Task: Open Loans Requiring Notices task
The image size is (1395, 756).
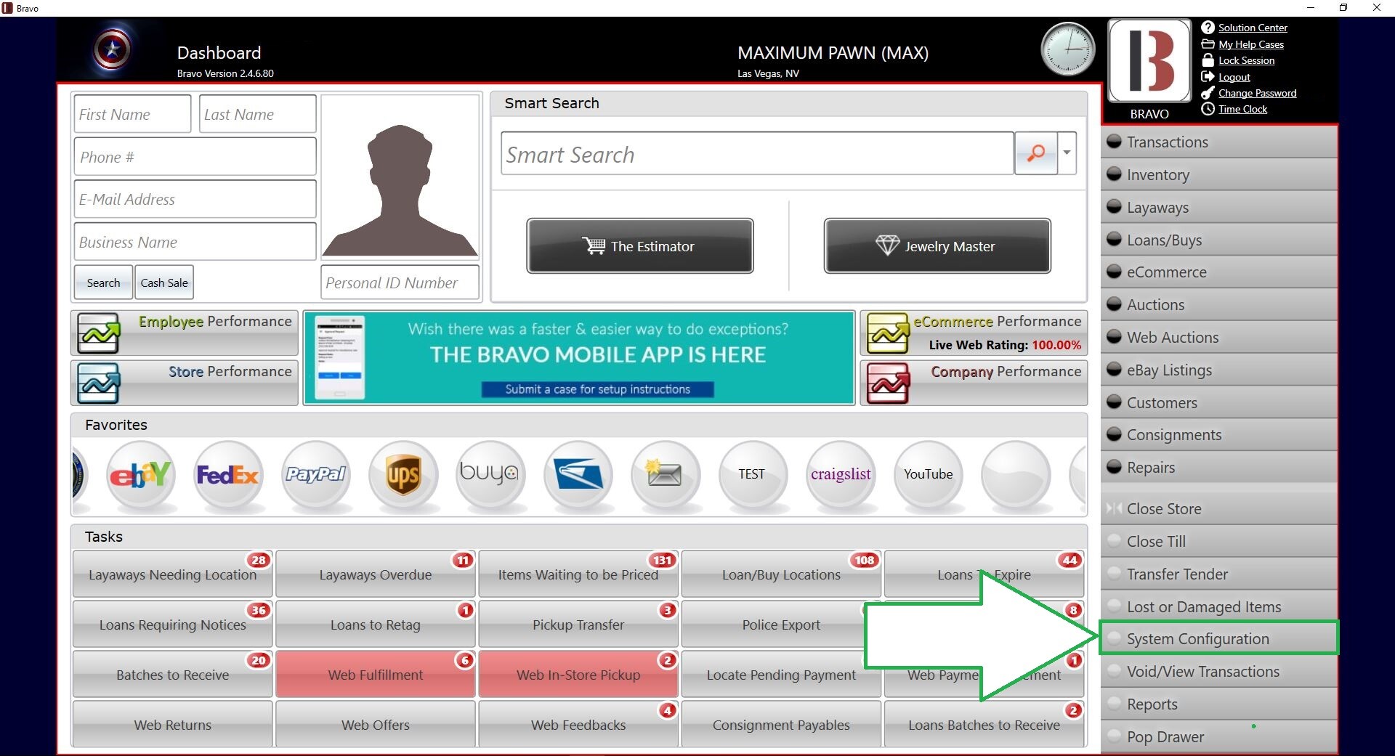Action: click(172, 625)
